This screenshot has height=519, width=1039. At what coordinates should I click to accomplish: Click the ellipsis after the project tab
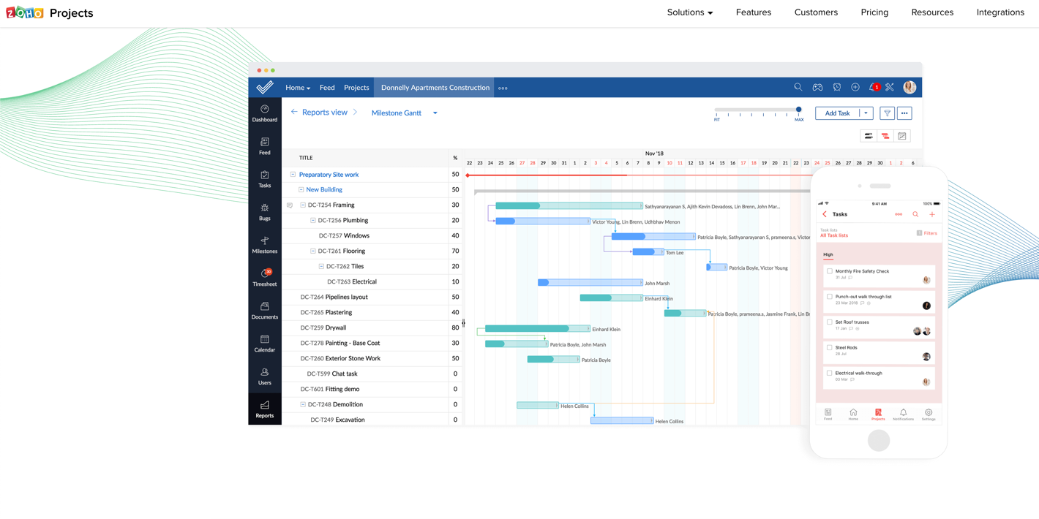[503, 88]
